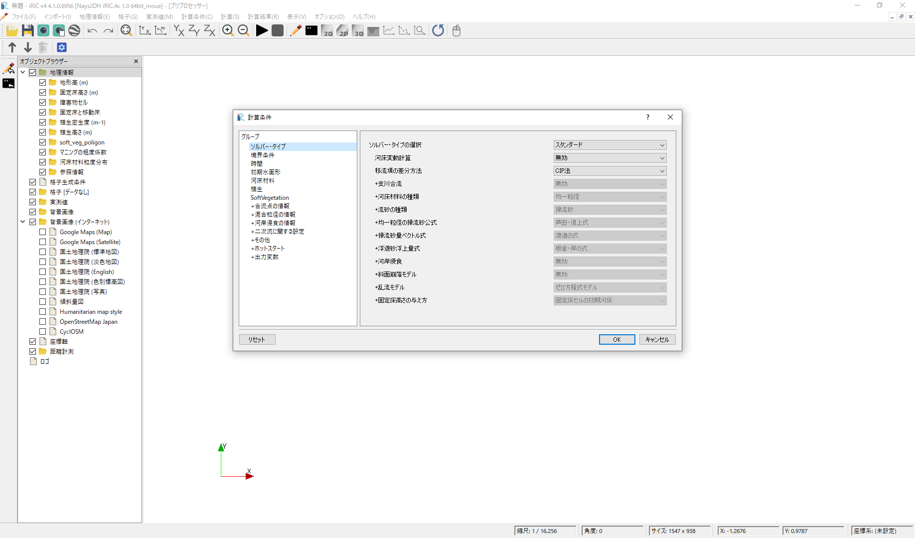Toggle the 座標軸 checkbox
Screen dimensions: 915x538
(33, 342)
